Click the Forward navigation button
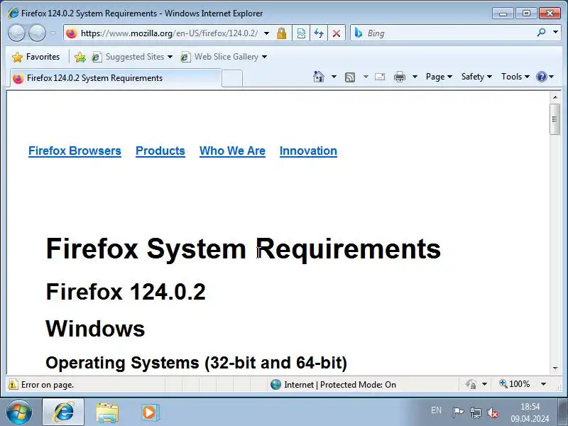 coord(37,33)
